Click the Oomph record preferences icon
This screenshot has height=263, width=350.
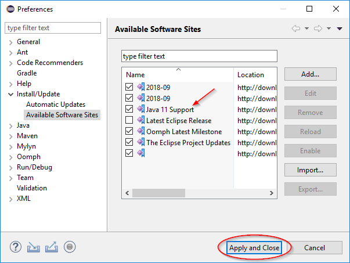click(x=70, y=247)
